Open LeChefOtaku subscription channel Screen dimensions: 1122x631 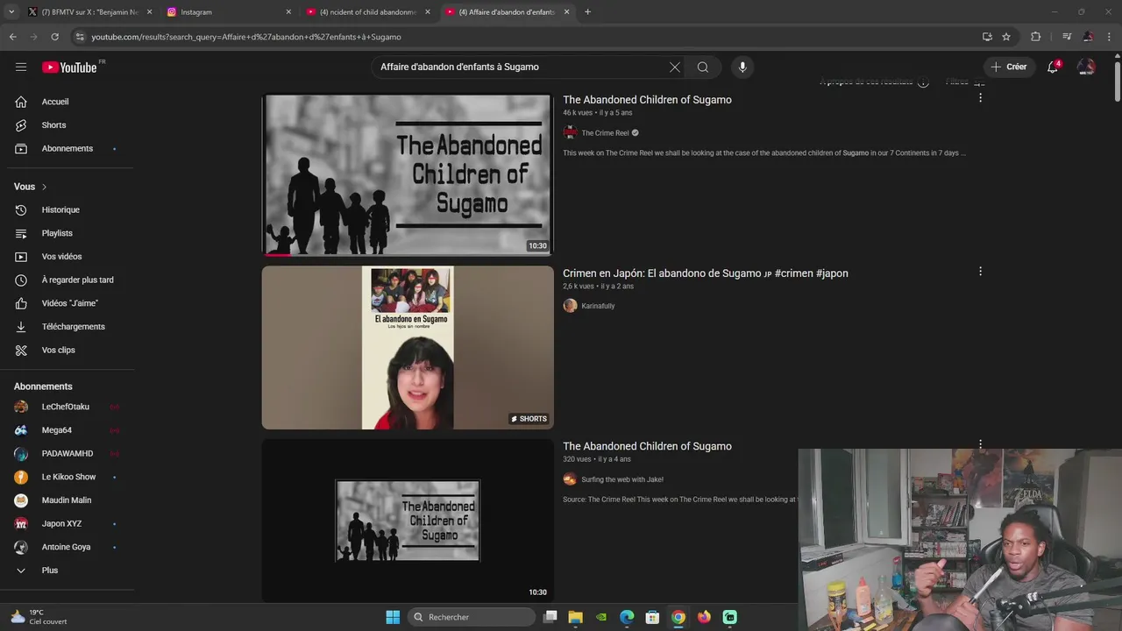67,407
